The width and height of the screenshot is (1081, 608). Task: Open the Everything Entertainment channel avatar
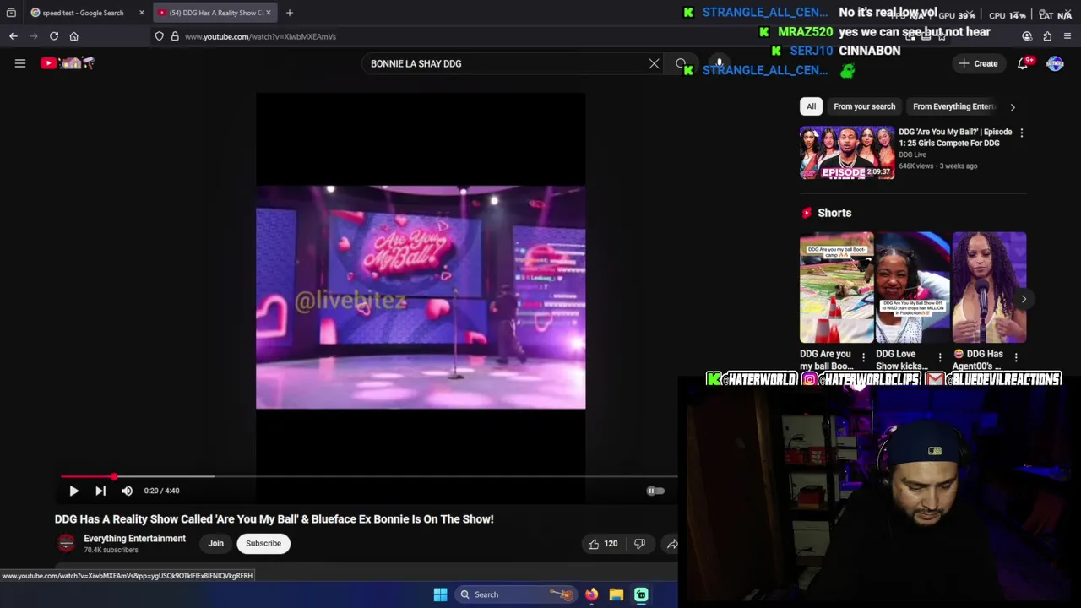66,543
